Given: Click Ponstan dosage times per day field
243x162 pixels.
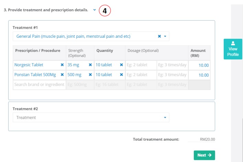Looking at the screenshot, I should [x=172, y=75].
